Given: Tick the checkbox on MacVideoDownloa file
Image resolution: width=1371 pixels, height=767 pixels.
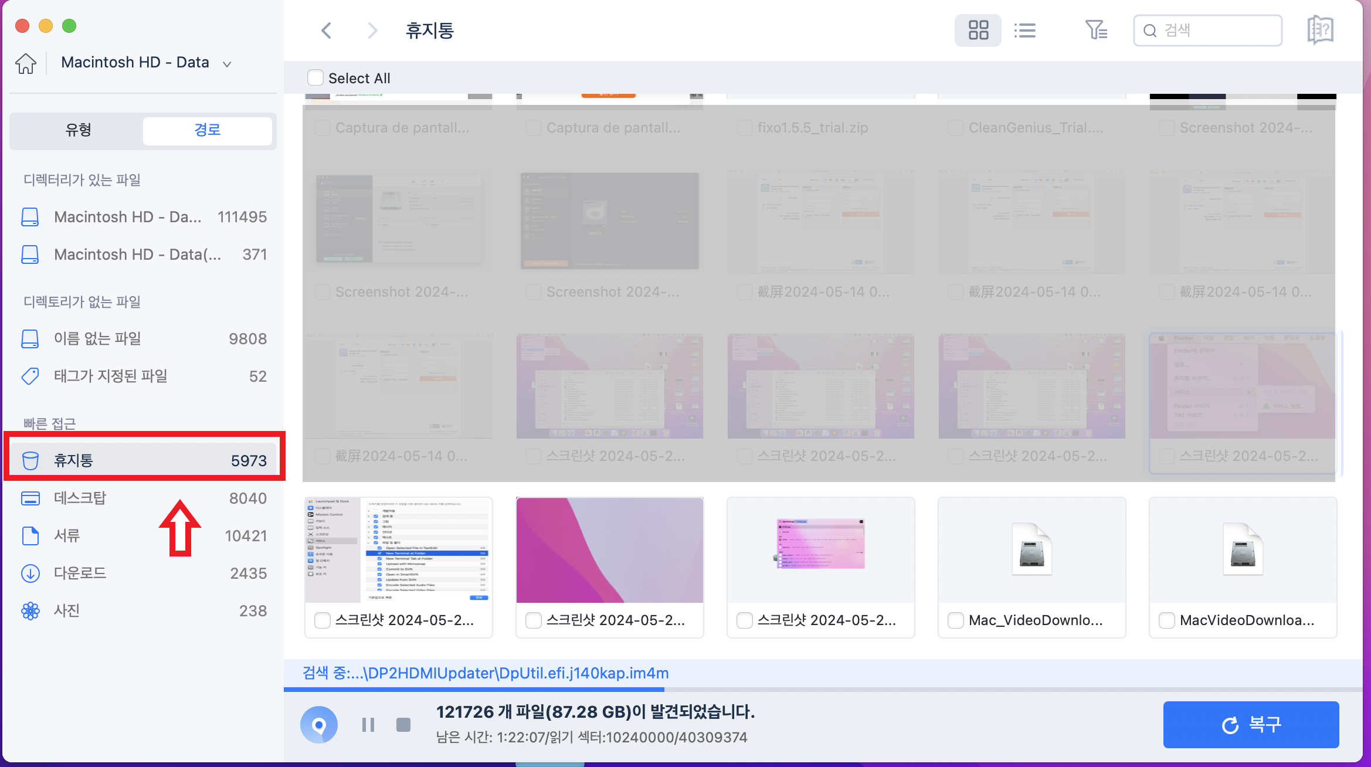Looking at the screenshot, I should pyautogui.click(x=1166, y=620).
